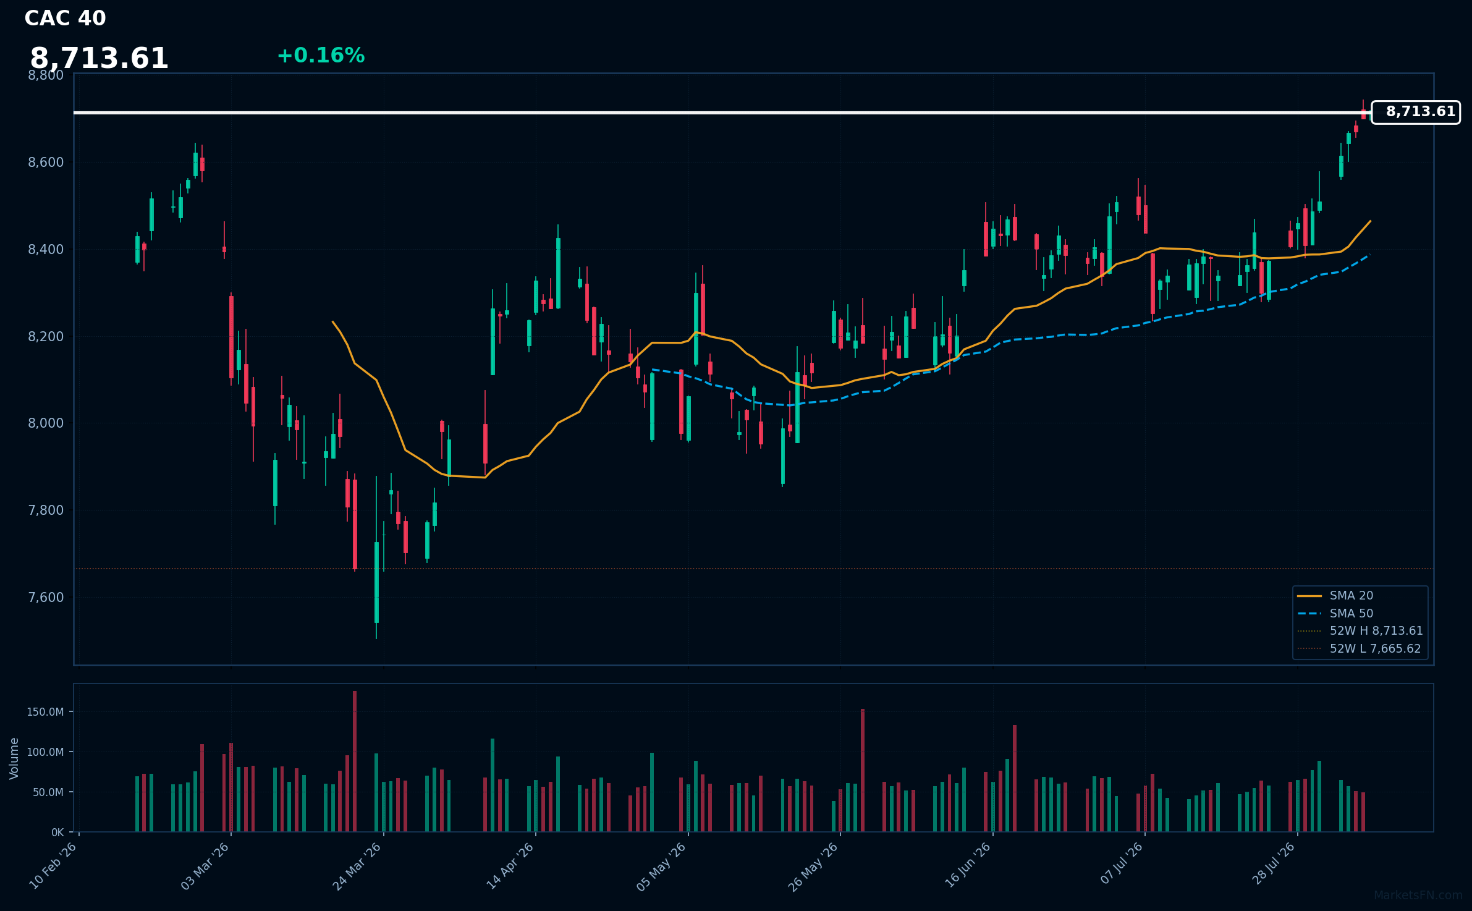Click the 8,200 price axis label
Screen dimensions: 1472x911
point(46,337)
